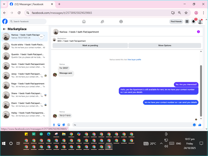Screen dimensions: 208x156
Task: Bookmark this tab with the star
Action: [186, 13]
